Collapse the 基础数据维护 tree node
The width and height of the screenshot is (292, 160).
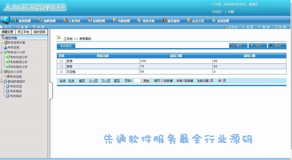[x=2, y=81]
